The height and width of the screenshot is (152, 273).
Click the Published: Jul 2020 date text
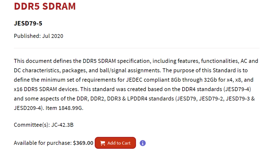tap(38, 36)
